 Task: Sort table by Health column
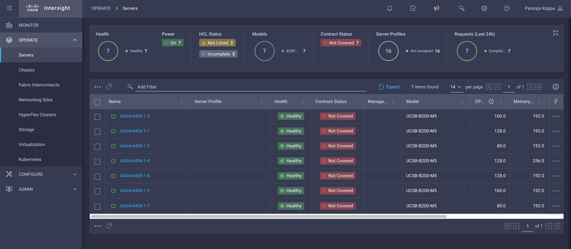pos(303,102)
